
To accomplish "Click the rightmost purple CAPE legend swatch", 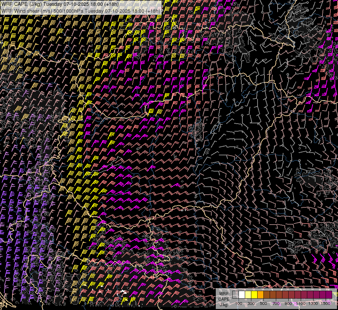I will (329, 295).
